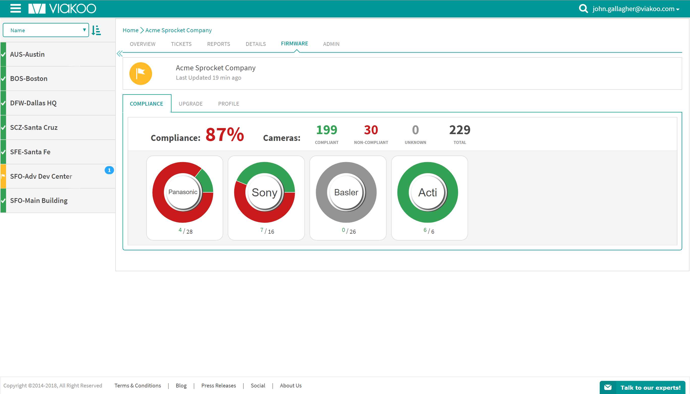Click Last Updated 19 min ago text
The width and height of the screenshot is (690, 394).
(208, 78)
